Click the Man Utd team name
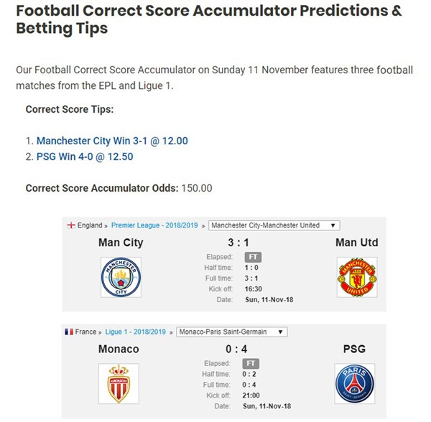This screenshot has height=422, width=431. coord(357,243)
